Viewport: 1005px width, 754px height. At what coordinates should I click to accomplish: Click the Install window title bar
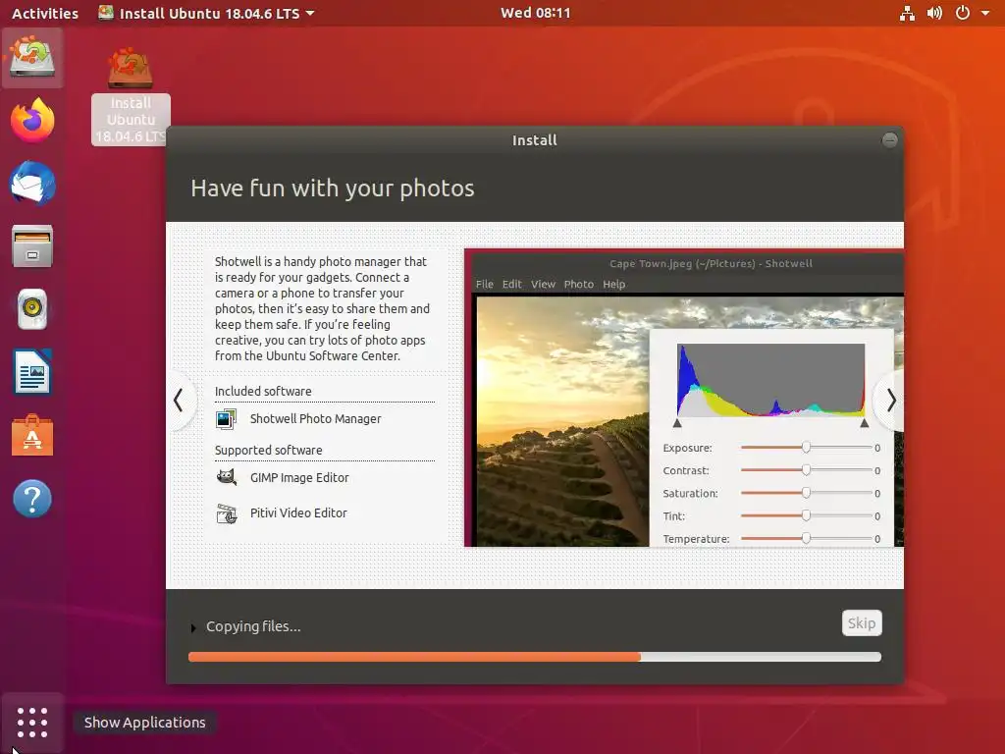point(535,139)
